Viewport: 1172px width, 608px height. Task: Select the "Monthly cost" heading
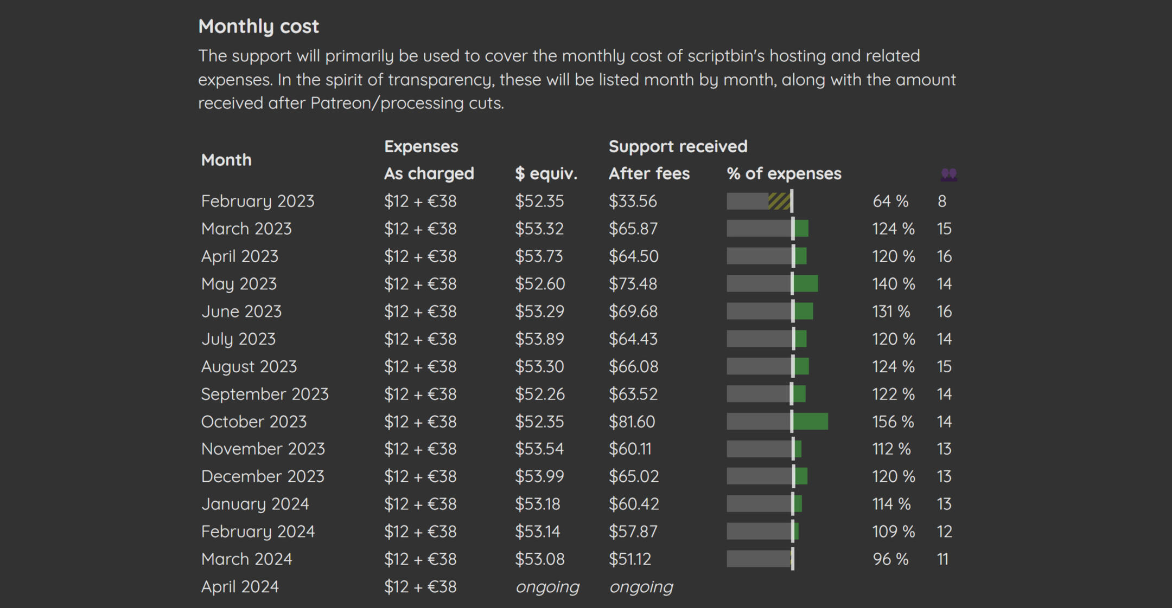[258, 26]
